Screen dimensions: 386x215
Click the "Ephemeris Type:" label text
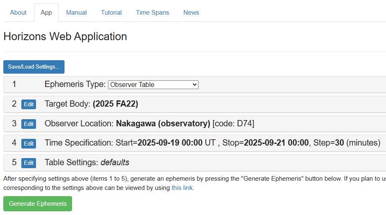(75, 84)
